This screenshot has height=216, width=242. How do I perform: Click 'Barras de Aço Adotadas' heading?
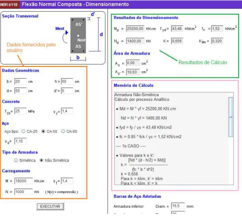pyautogui.click(x=137, y=196)
